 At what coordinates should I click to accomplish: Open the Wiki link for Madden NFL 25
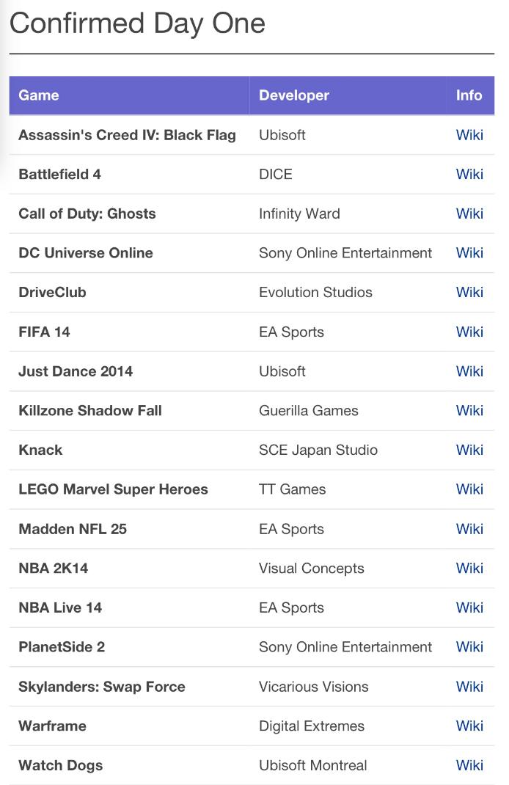coord(469,529)
